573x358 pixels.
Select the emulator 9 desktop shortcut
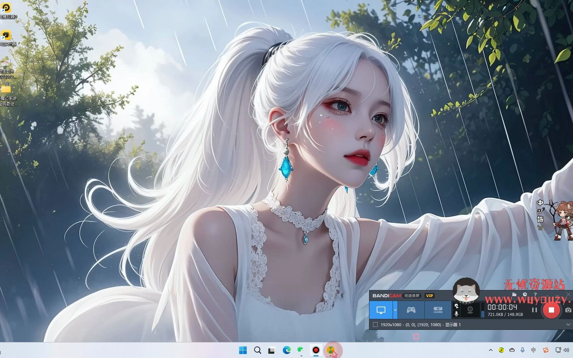(x=7, y=11)
